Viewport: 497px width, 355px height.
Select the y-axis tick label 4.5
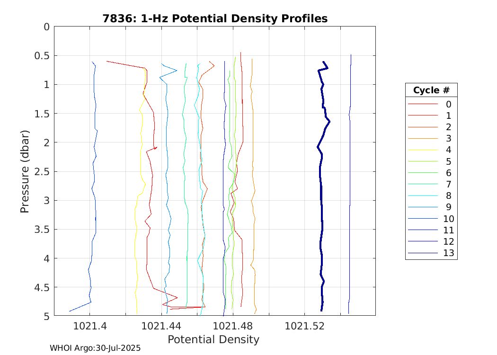[40, 287]
